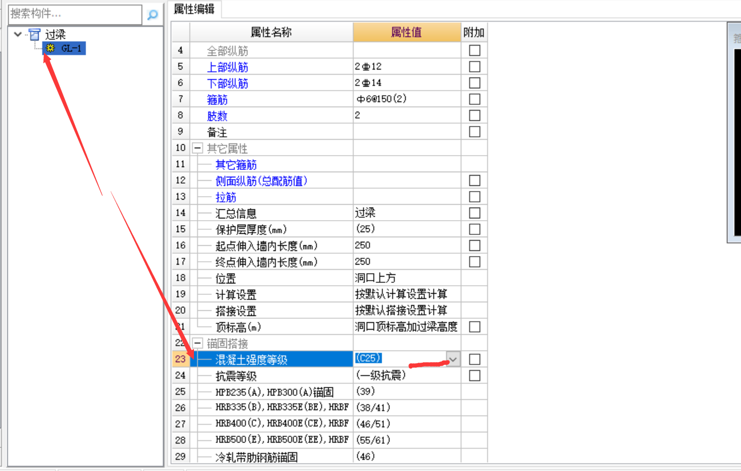Select the 抗震等级 property name
This screenshot has width=741, height=471.
point(236,376)
